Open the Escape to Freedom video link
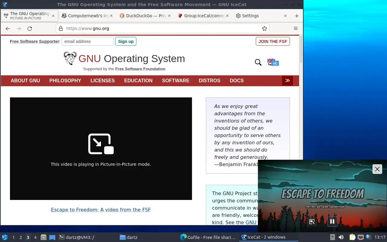This screenshot has width=387, height=242. [101, 210]
